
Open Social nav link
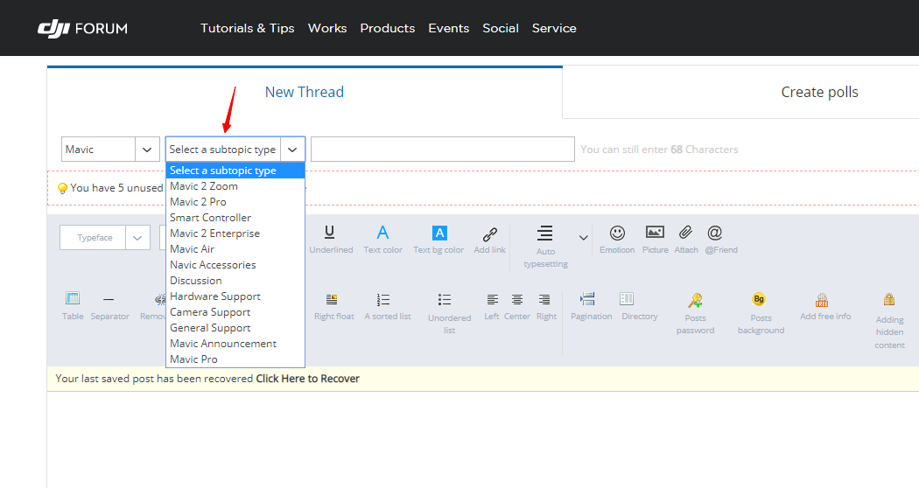tap(501, 28)
